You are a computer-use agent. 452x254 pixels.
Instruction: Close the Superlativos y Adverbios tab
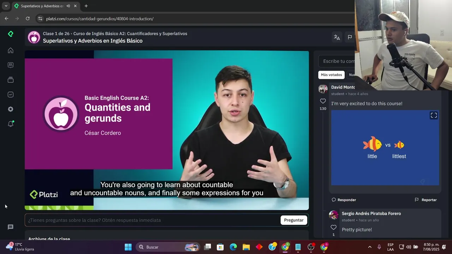click(75, 6)
